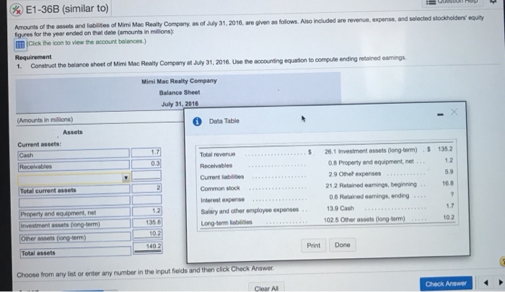Click the Cash label field
This screenshot has height=292, width=505.
74,154
